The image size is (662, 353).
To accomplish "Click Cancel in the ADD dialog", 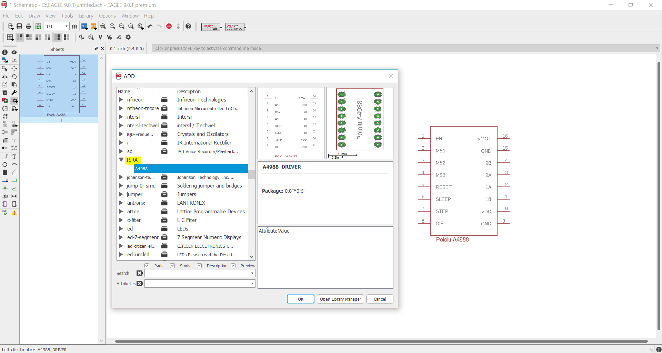I will pos(380,299).
